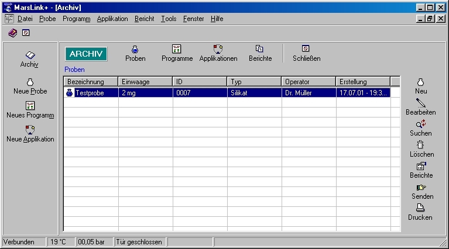Create a Neue Probe from sidebar
Image resolution: width=449 pixels, height=249 pixels.
pos(30,82)
